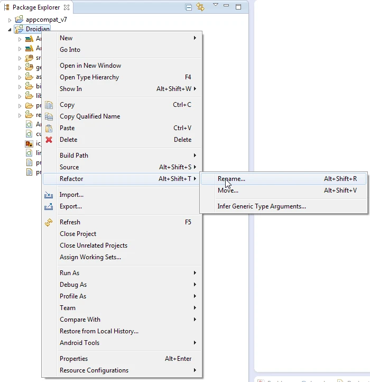
Task: Open the Profile As submenu
Action: click(123, 296)
